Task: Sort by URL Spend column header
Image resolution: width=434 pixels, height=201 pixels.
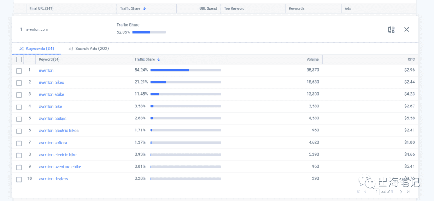Action: click(208, 8)
